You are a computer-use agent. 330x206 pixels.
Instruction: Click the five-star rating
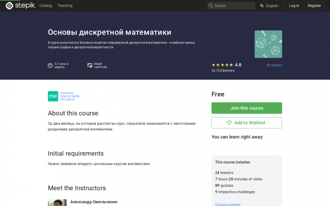(222, 65)
